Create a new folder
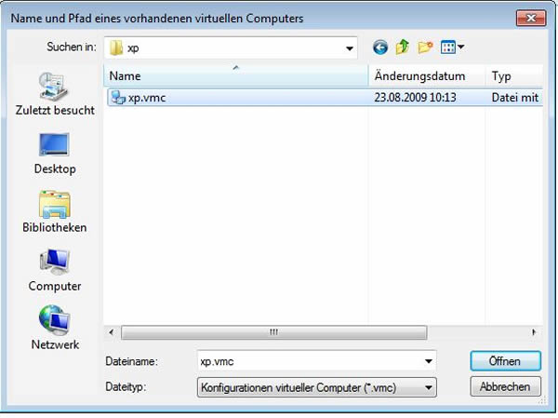Image resolution: width=558 pixels, height=418 pixels. [425, 47]
